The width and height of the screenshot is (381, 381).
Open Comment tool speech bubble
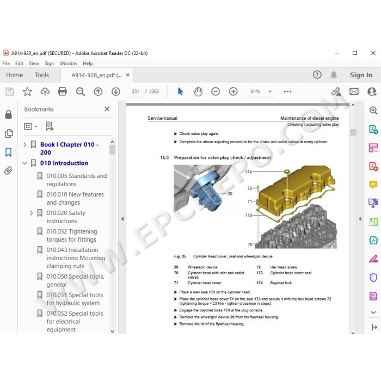(x=373, y=185)
